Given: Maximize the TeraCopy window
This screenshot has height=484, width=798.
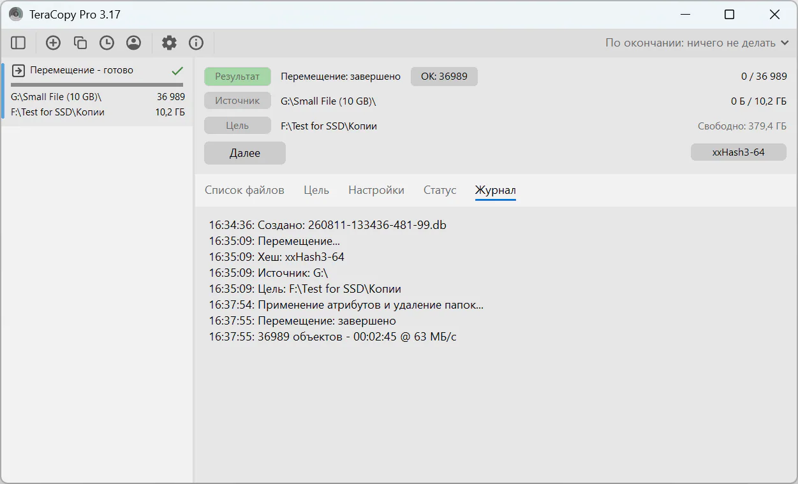Looking at the screenshot, I should 729,14.
